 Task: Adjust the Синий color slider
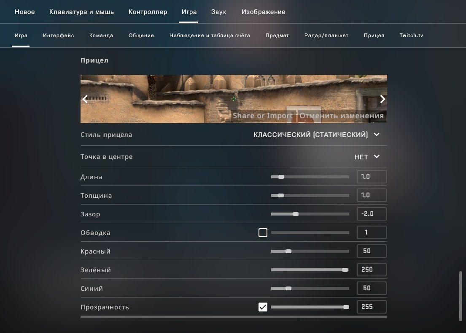click(310, 288)
